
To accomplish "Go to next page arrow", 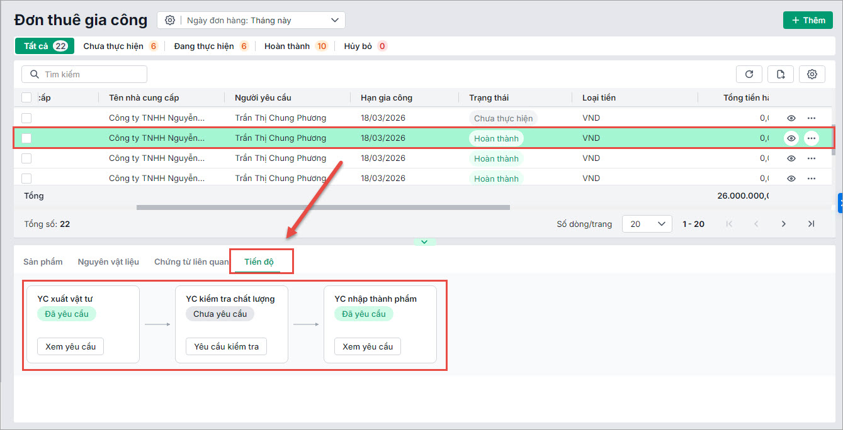I will (x=784, y=224).
